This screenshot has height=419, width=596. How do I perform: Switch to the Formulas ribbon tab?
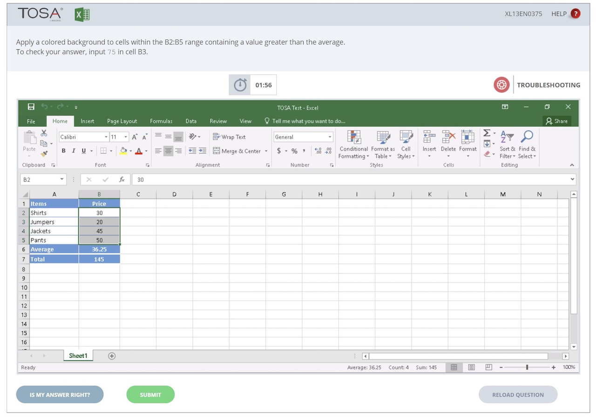[161, 121]
